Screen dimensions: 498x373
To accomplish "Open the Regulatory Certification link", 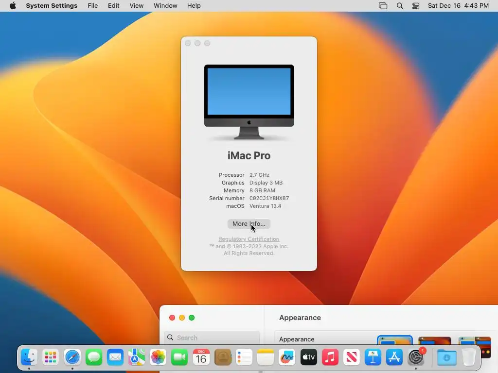I will 249,239.
